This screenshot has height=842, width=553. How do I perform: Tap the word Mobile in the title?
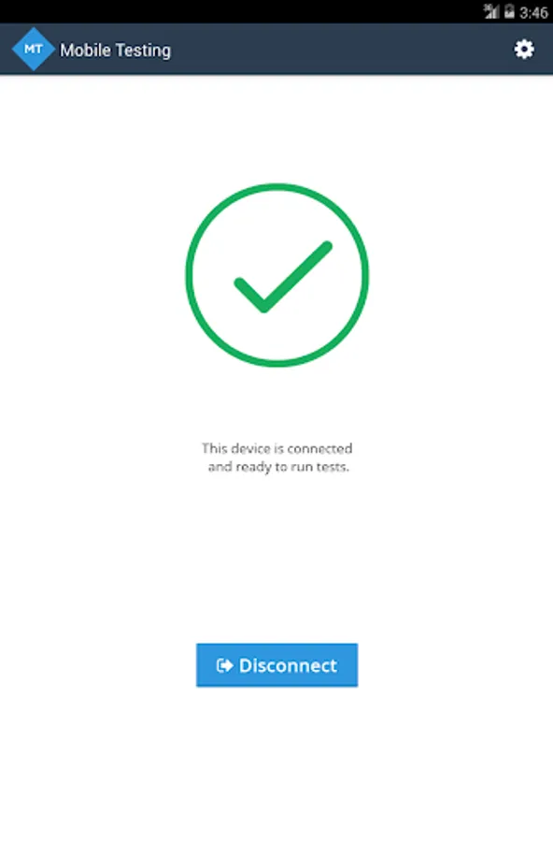click(85, 50)
